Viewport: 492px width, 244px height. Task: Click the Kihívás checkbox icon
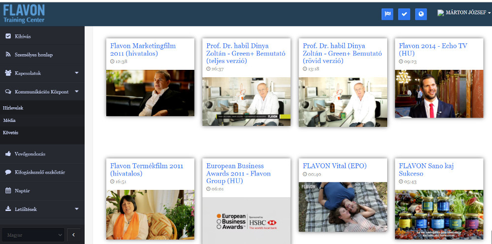(8, 36)
